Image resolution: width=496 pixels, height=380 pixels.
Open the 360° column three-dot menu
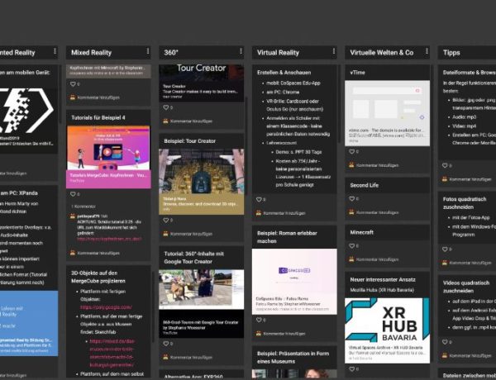[241, 52]
